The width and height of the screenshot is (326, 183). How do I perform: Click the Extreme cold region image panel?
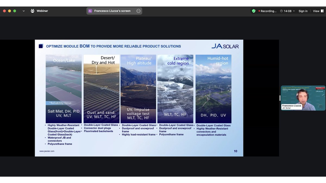click(x=175, y=89)
